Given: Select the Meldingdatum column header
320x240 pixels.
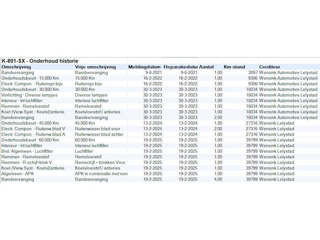Looking at the screenshot, I should [x=145, y=67].
